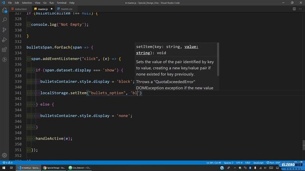Click the Spaces: 2 indentation setting

pyautogui.click(x=228, y=162)
